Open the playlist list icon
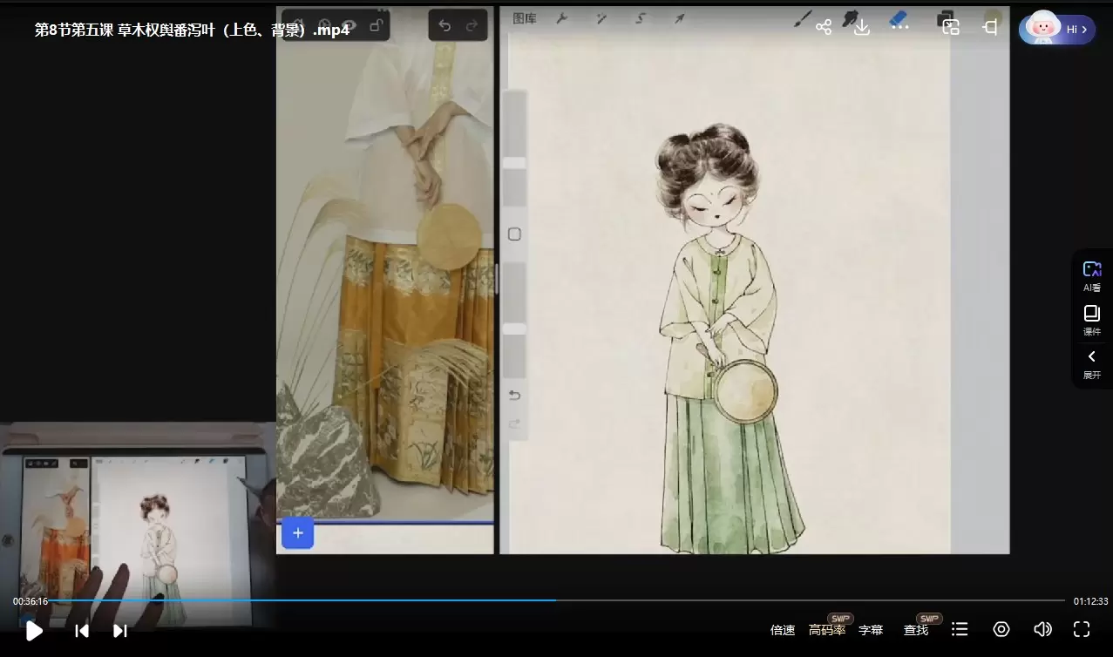Image resolution: width=1113 pixels, height=657 pixels. (960, 629)
